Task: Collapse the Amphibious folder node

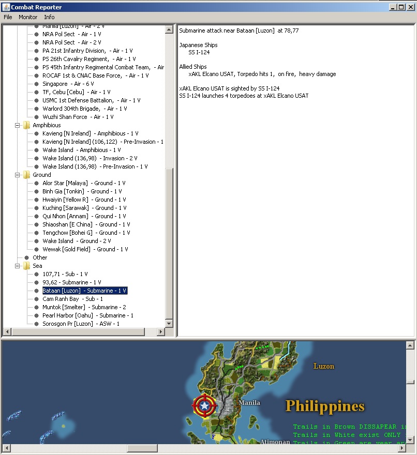Action: pyautogui.click(x=18, y=125)
